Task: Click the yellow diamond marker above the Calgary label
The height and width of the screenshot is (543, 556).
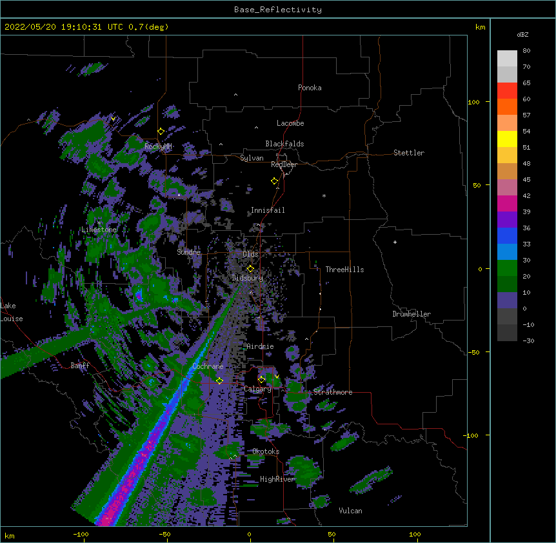Action: pos(261,380)
